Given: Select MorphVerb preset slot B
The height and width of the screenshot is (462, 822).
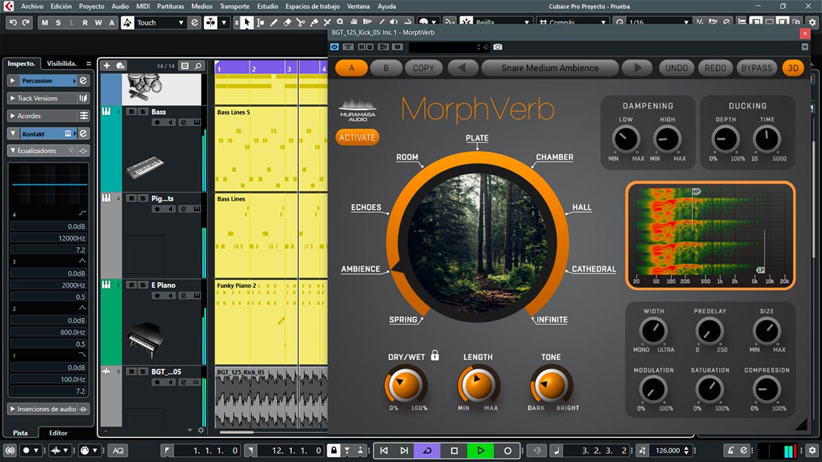Looking at the screenshot, I should click(386, 68).
